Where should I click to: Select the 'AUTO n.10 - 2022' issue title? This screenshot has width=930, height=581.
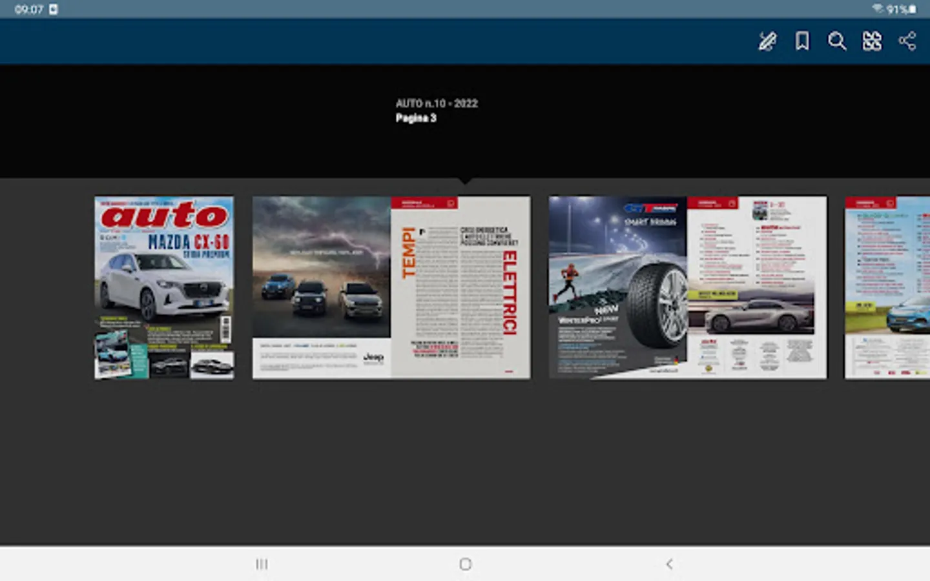click(x=437, y=103)
